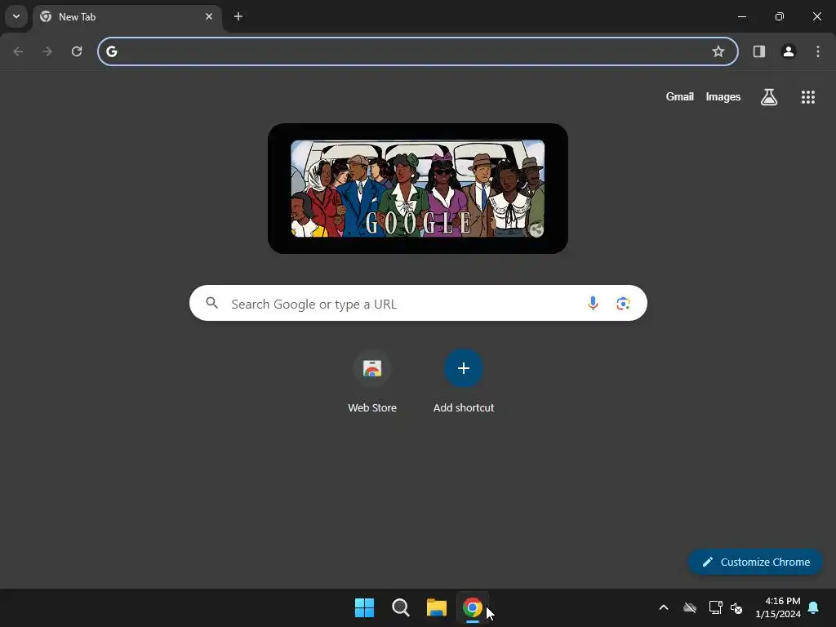Open the Google Doodle illustration
Screen dimensions: 836x627
pos(417,189)
